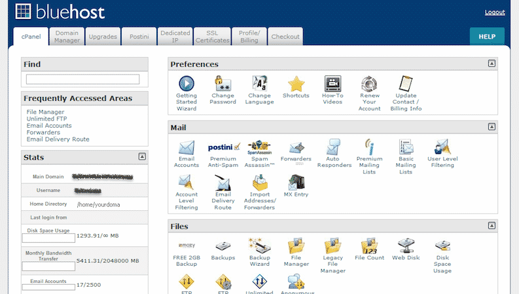Open File Manager icon in Files section
This screenshot has height=294, width=519.
pyautogui.click(x=296, y=246)
